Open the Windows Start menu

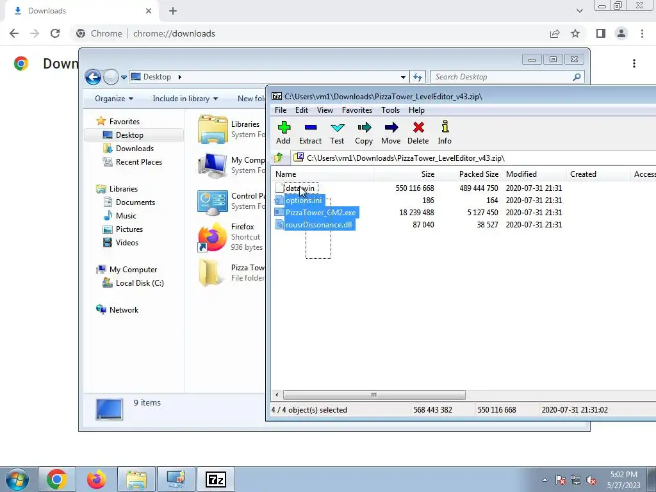point(17,479)
